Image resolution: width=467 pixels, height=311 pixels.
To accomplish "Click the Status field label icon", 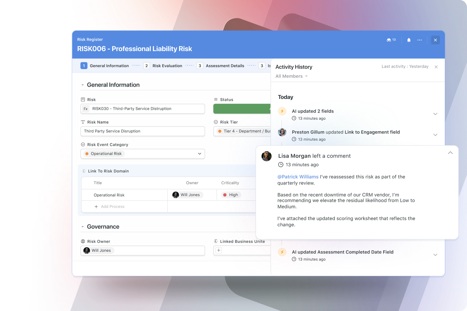I will coord(216,100).
